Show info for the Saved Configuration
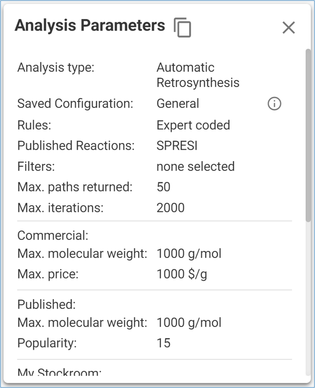The width and height of the screenshot is (315, 388). (274, 104)
